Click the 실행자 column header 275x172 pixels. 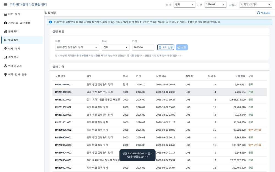coord(189,76)
